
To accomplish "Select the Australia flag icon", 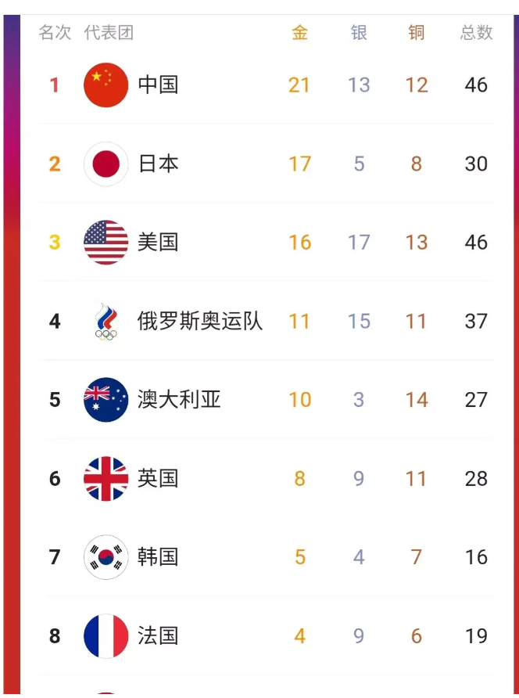I will [x=106, y=400].
